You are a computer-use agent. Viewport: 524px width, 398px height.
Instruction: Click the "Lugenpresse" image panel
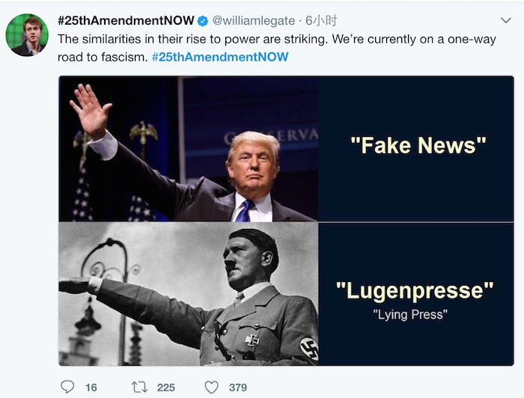coord(415,290)
